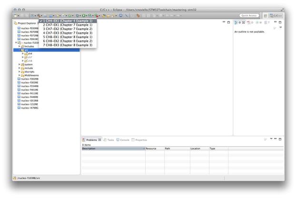Open the Project Explorer tab
This screenshot has height=198, width=297.
(25, 23)
